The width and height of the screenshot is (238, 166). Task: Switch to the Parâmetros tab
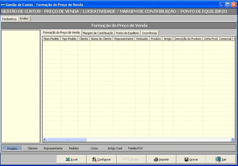coord(9,19)
